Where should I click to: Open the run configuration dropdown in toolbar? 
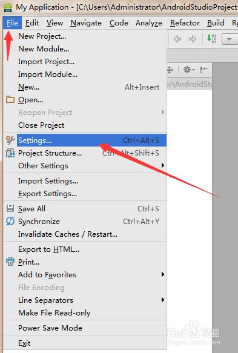click(x=229, y=39)
